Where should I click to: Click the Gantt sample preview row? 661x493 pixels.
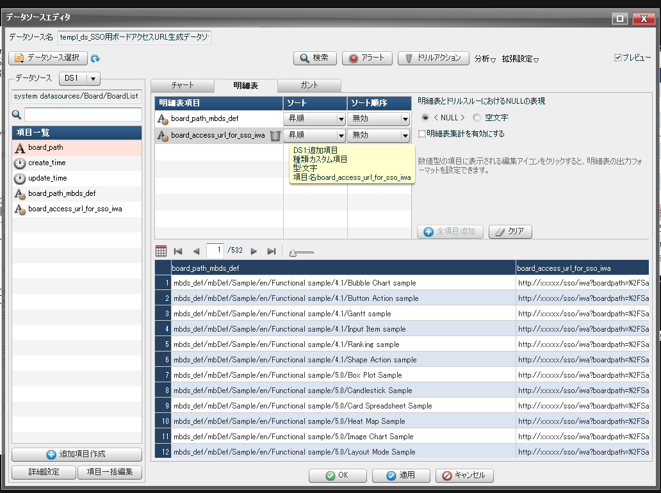[x=402, y=314]
